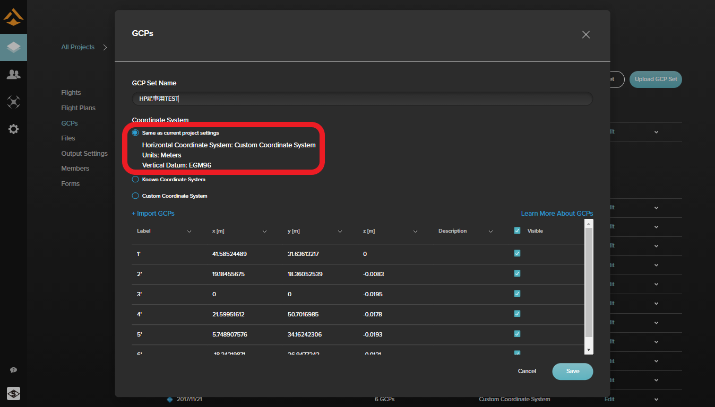The height and width of the screenshot is (407, 715).
Task: Go to Files in project menu
Action: coord(68,138)
